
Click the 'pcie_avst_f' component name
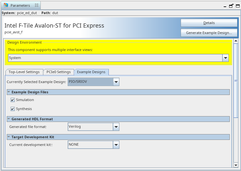coord(13,32)
